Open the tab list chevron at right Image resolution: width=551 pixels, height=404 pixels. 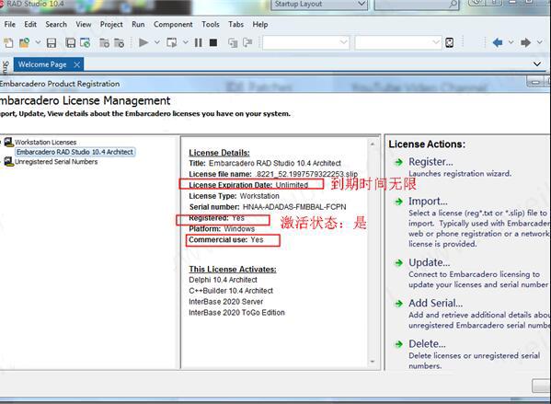(x=537, y=64)
